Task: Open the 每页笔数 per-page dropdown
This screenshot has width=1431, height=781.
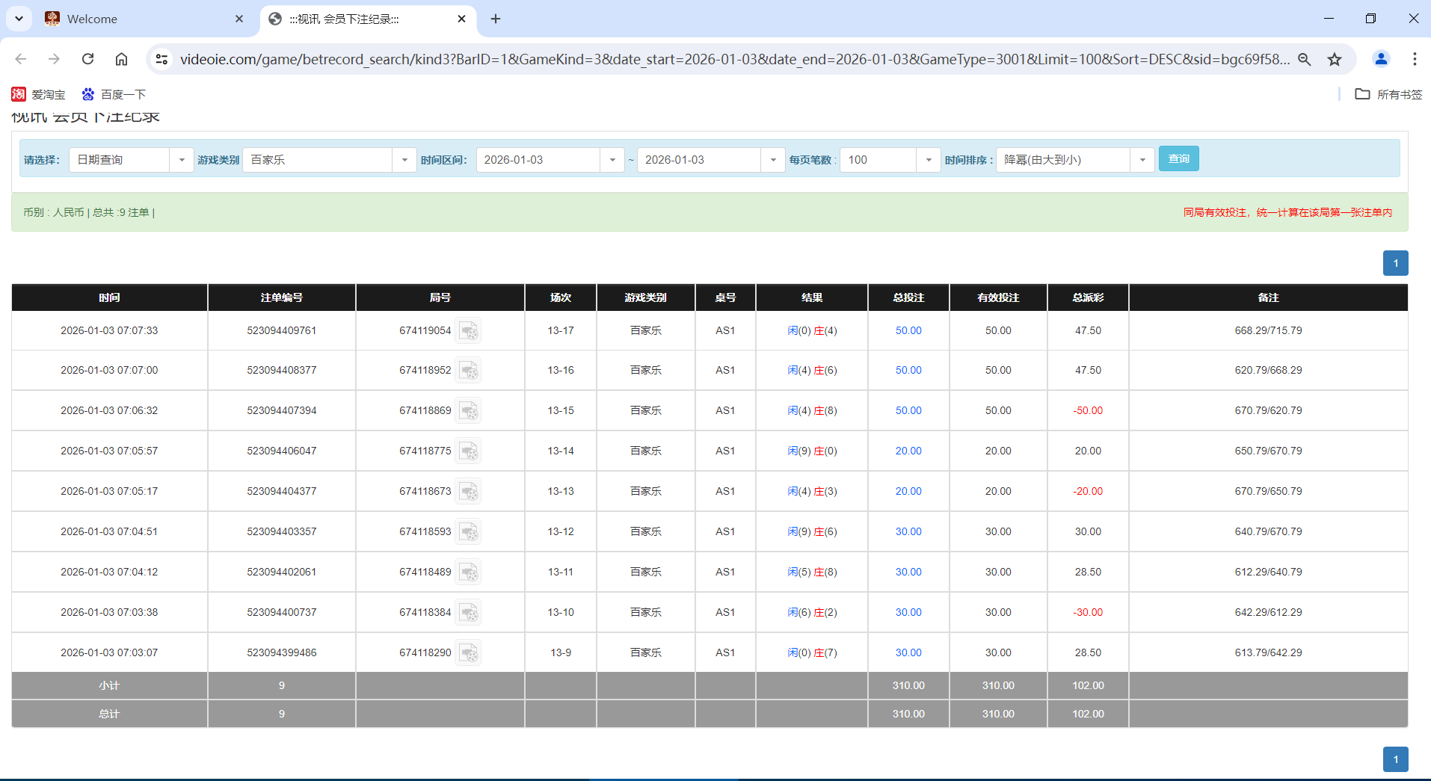Action: pos(929,159)
